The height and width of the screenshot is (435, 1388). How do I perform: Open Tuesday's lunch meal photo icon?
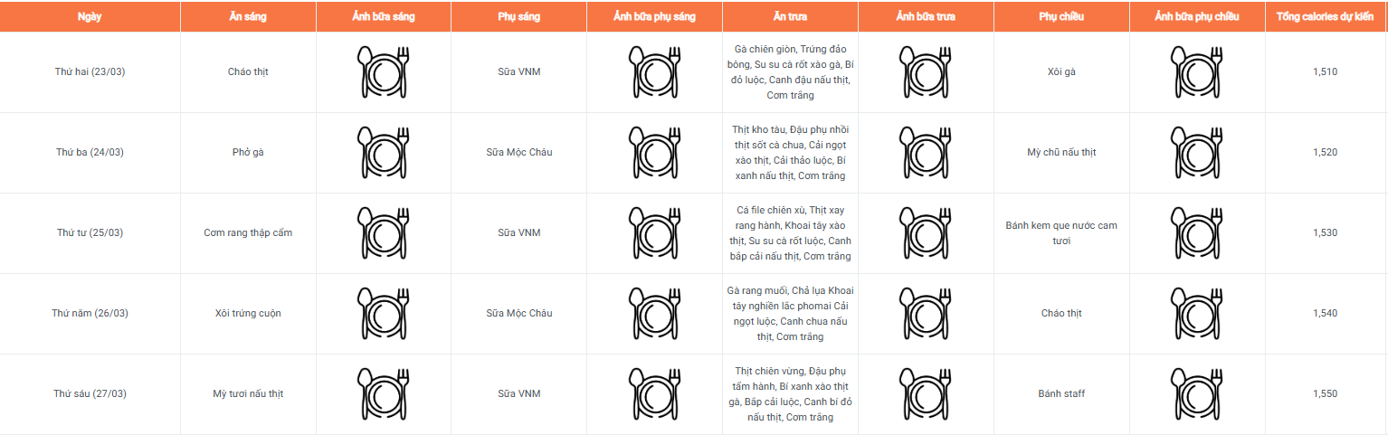926,152
